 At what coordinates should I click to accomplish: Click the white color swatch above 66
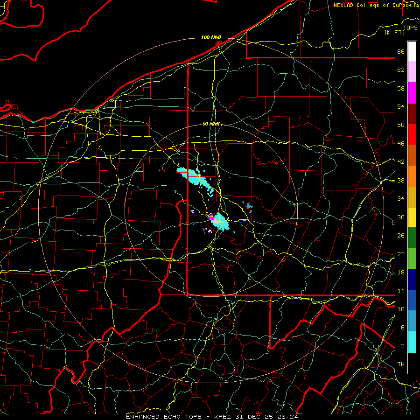tap(412, 51)
